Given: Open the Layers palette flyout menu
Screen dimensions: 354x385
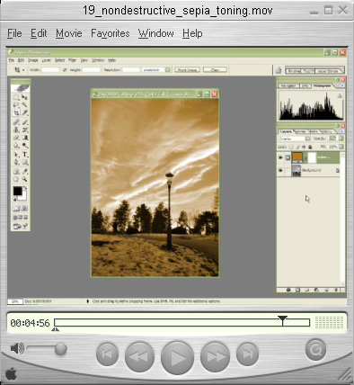Looking at the screenshot, I should tap(342, 131).
